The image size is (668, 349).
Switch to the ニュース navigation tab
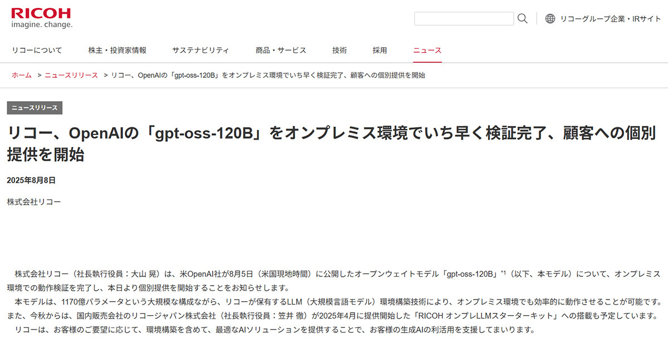pos(427,50)
